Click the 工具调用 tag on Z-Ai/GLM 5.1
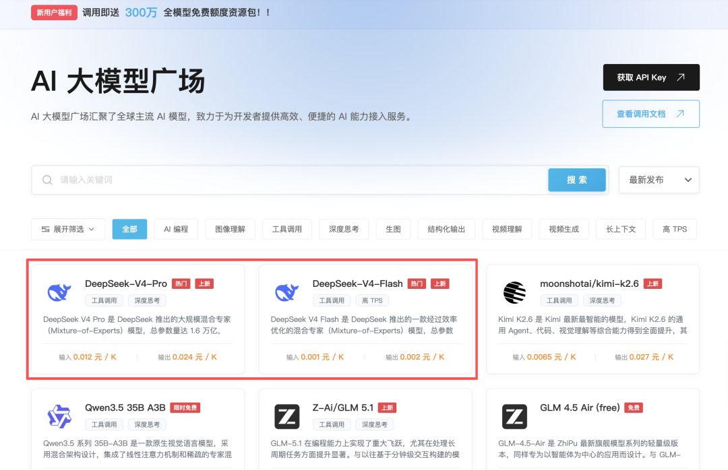Image resolution: width=728 pixels, height=470 pixels. click(x=332, y=424)
